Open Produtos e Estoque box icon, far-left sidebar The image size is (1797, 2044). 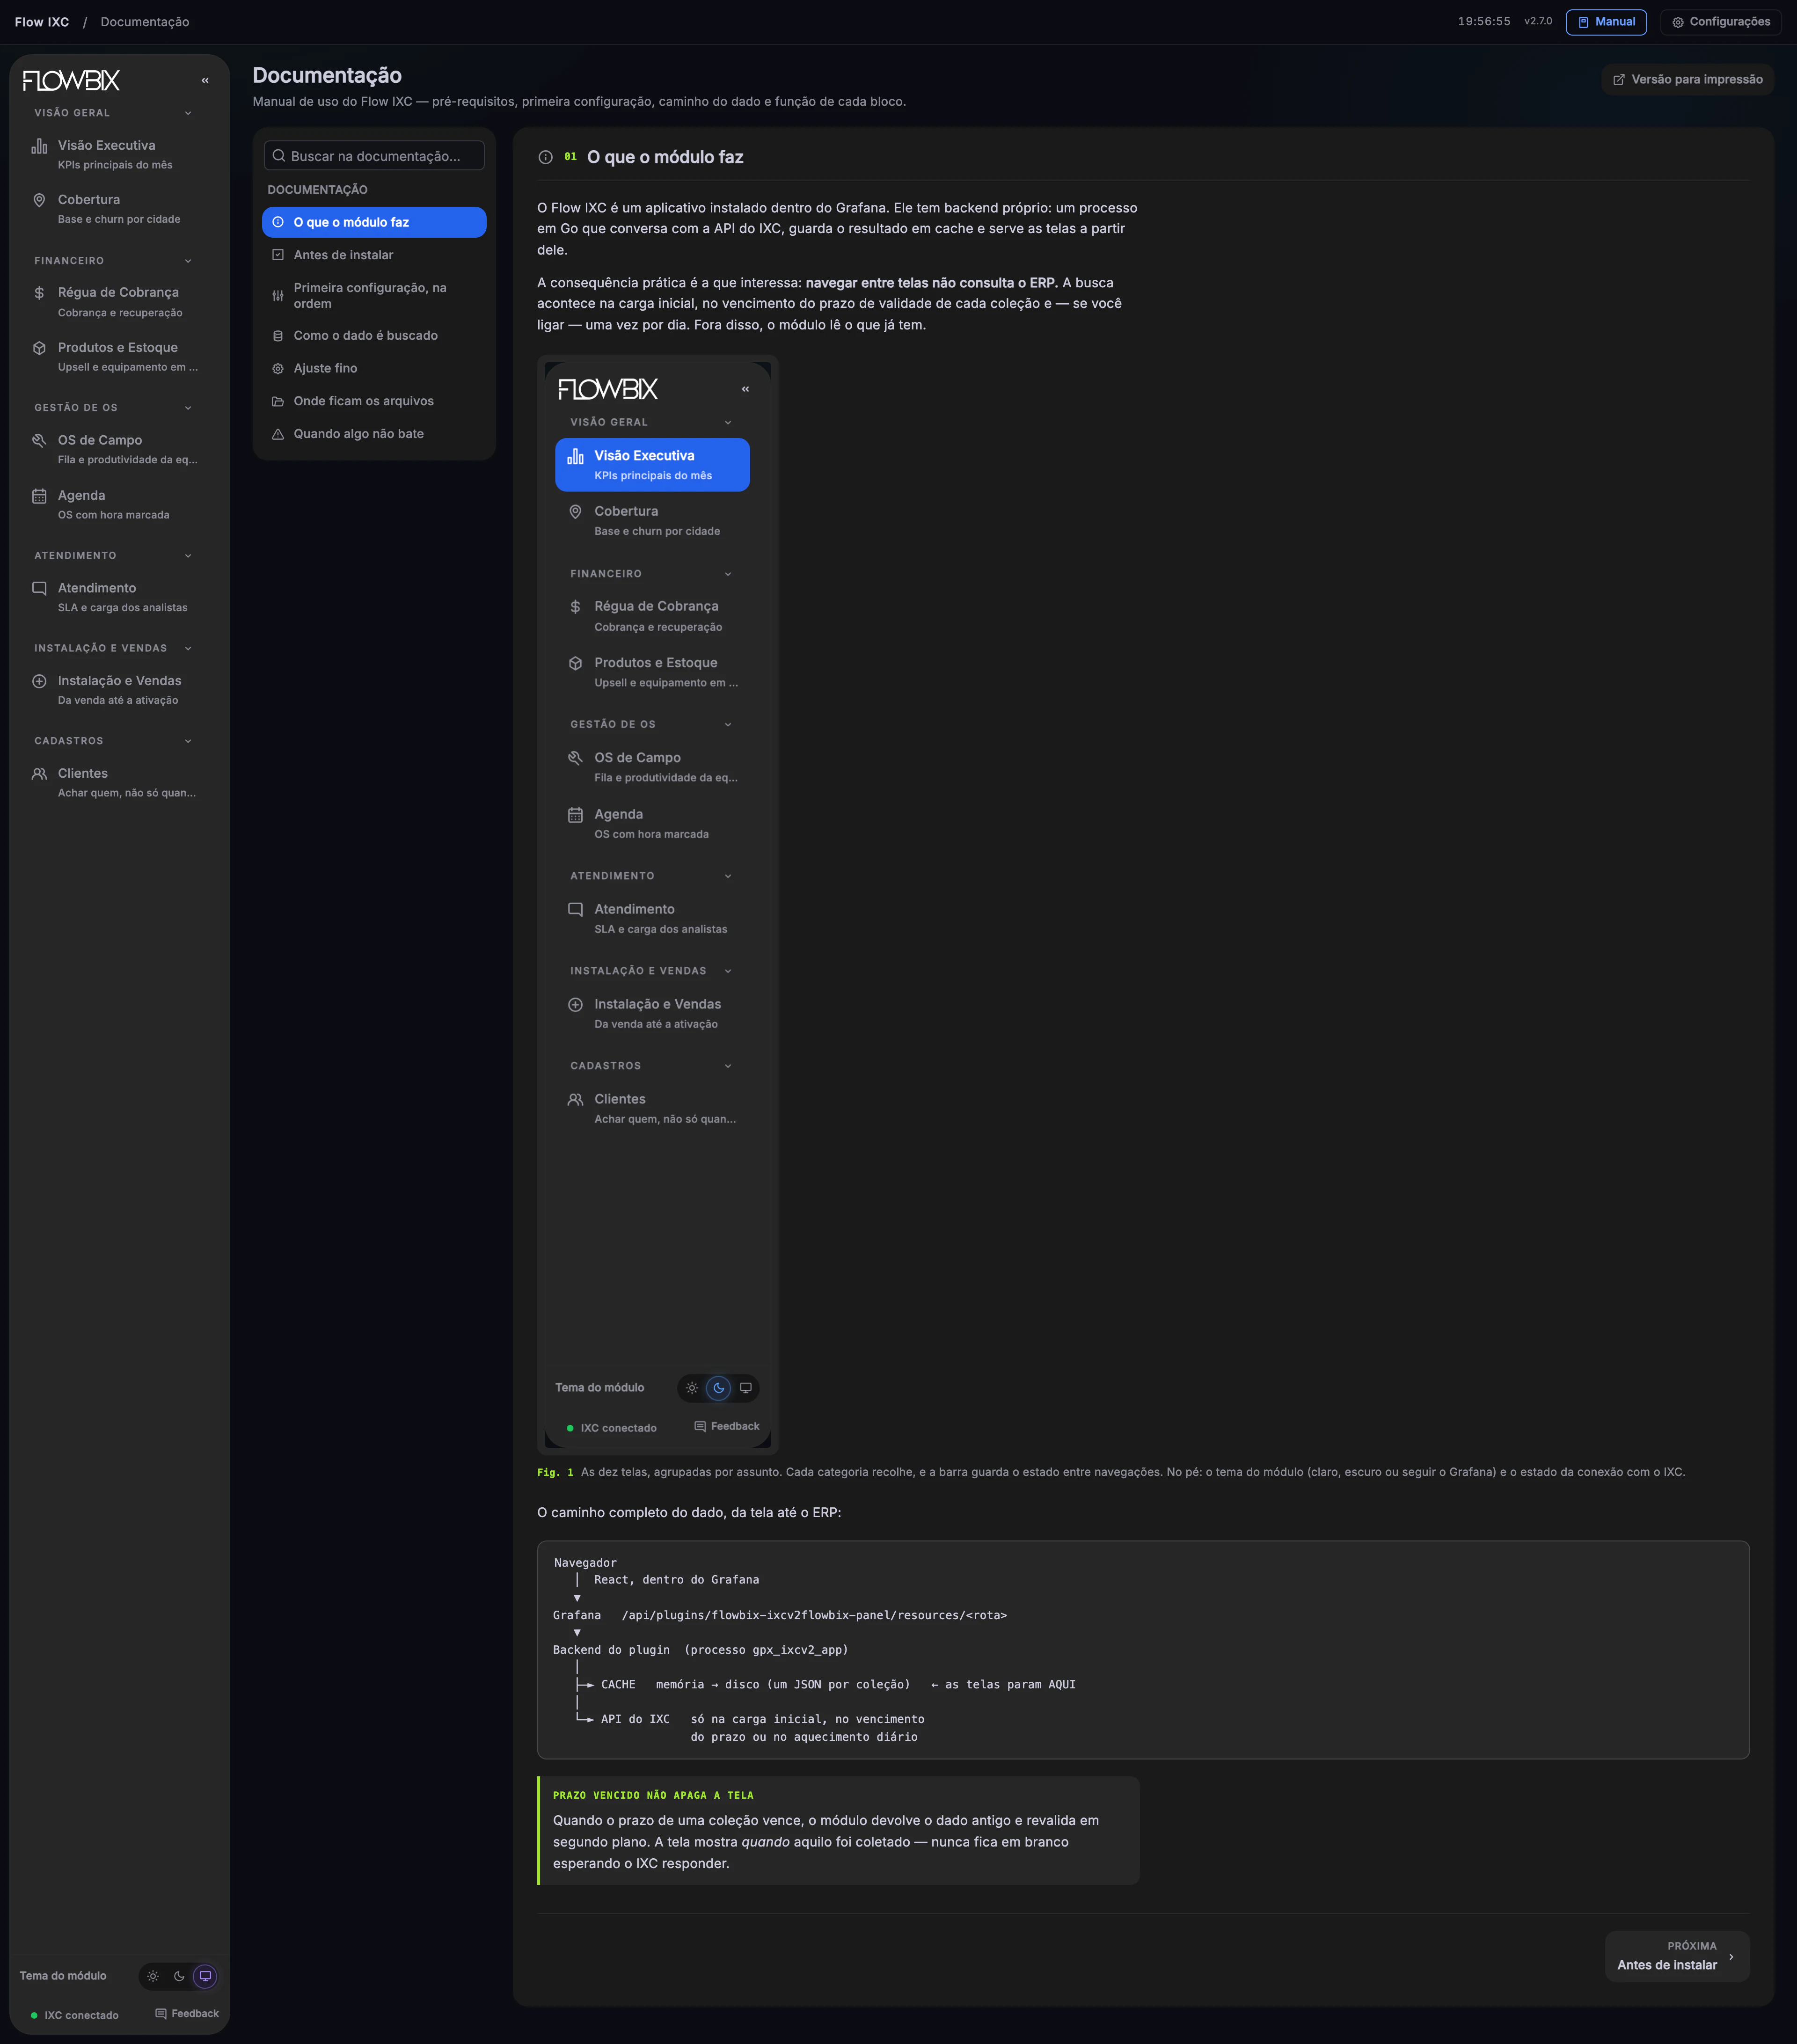pos(39,348)
